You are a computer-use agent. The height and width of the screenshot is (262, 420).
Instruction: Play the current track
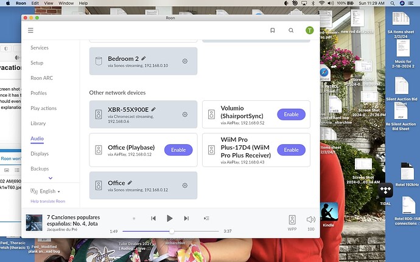tap(169, 218)
